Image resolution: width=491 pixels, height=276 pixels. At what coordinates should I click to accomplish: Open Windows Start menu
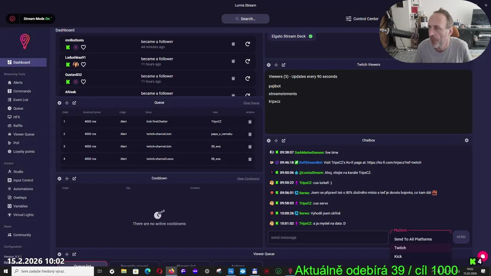coord(6,271)
